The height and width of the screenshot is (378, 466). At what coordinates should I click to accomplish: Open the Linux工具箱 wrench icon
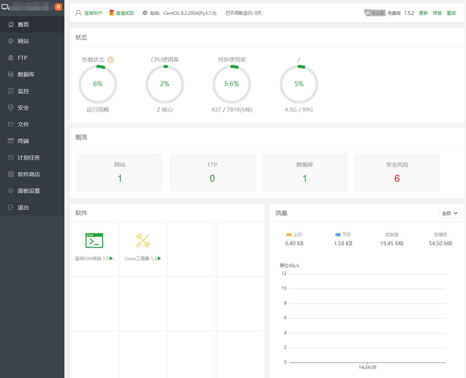[x=143, y=241]
